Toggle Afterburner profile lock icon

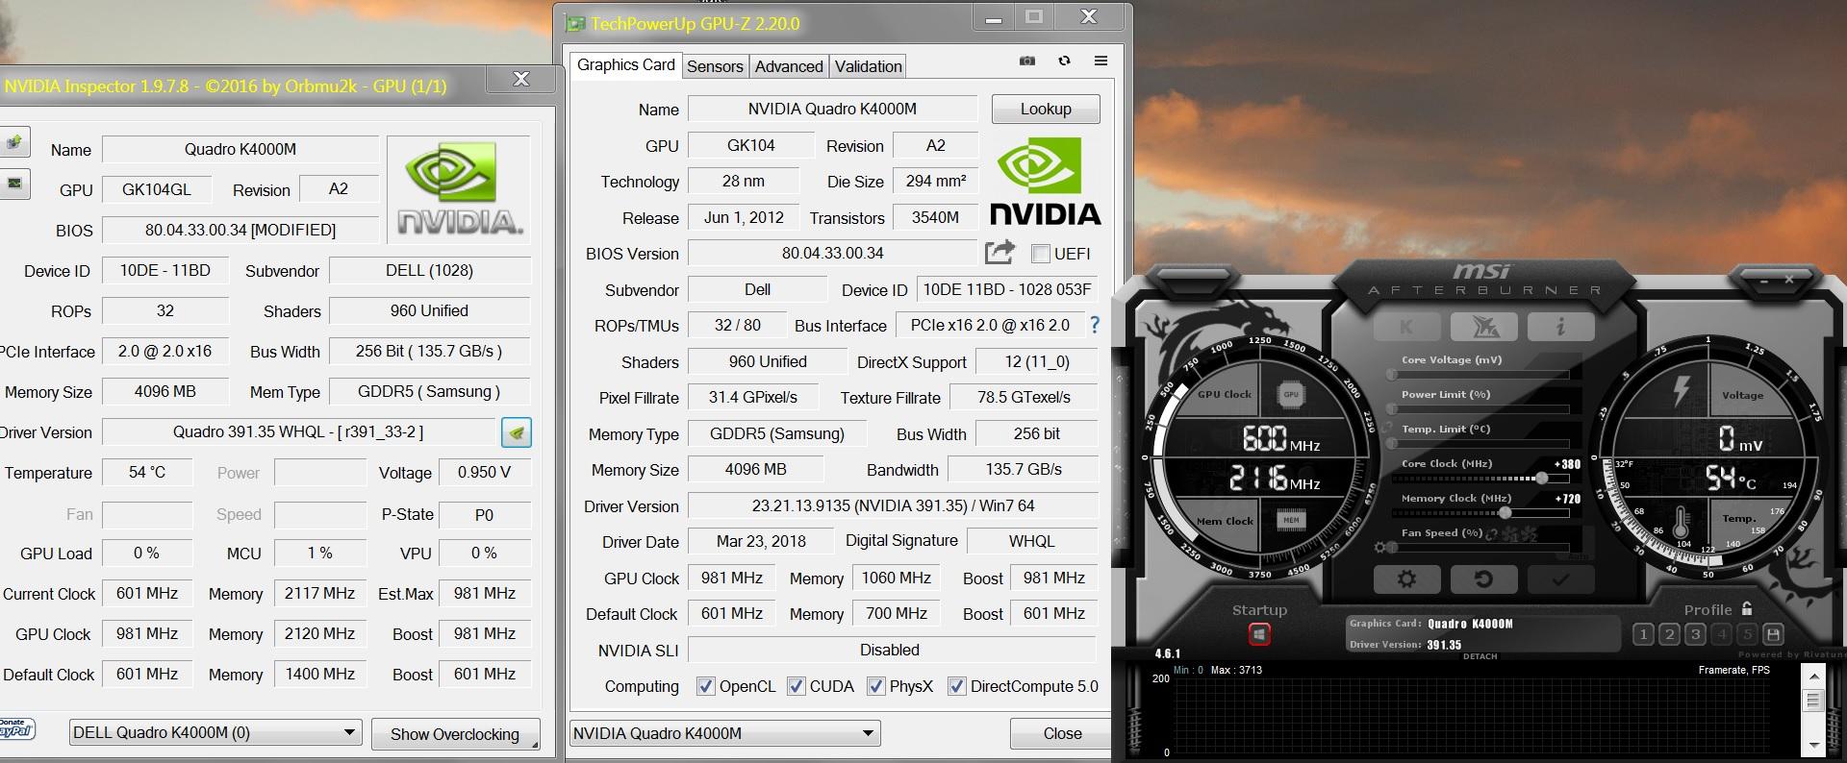pyautogui.click(x=1747, y=608)
